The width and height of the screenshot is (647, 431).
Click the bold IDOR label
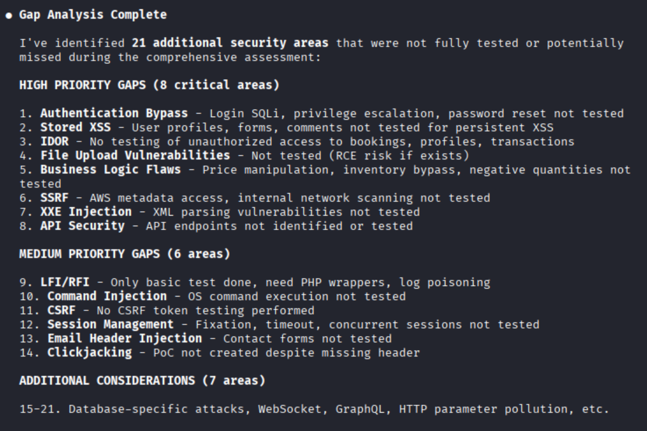point(54,141)
